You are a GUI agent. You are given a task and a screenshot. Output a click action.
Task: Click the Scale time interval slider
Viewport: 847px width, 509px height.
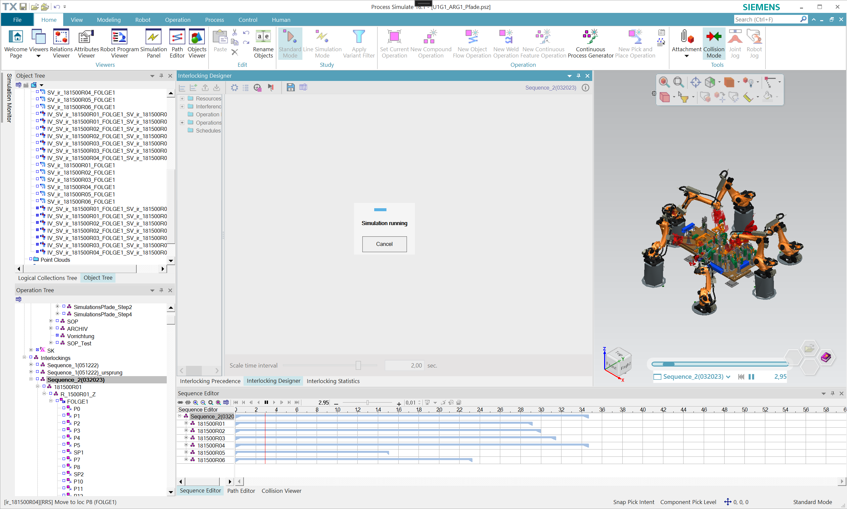(x=330, y=365)
